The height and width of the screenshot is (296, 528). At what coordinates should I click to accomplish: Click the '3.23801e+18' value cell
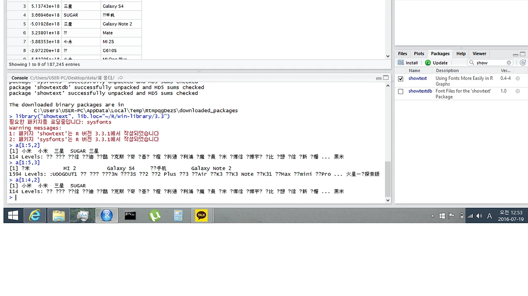click(45, 33)
